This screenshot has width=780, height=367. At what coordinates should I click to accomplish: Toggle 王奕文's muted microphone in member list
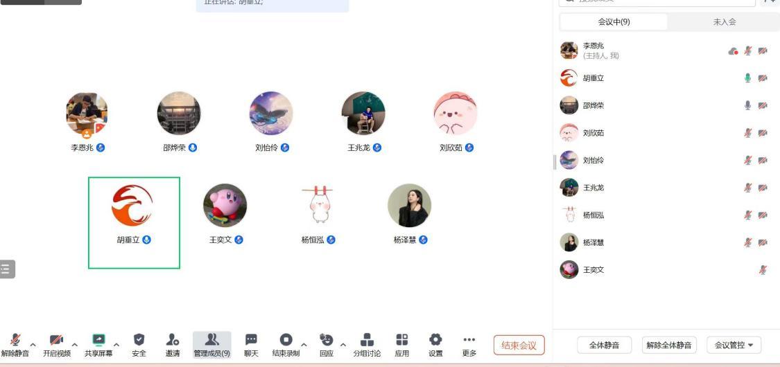(x=763, y=269)
